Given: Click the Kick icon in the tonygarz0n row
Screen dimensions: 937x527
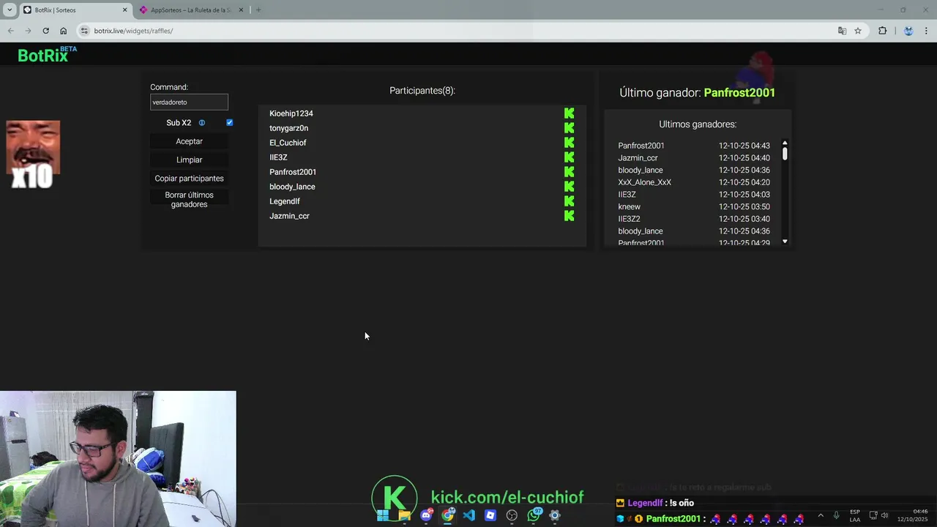Looking at the screenshot, I should click(569, 128).
